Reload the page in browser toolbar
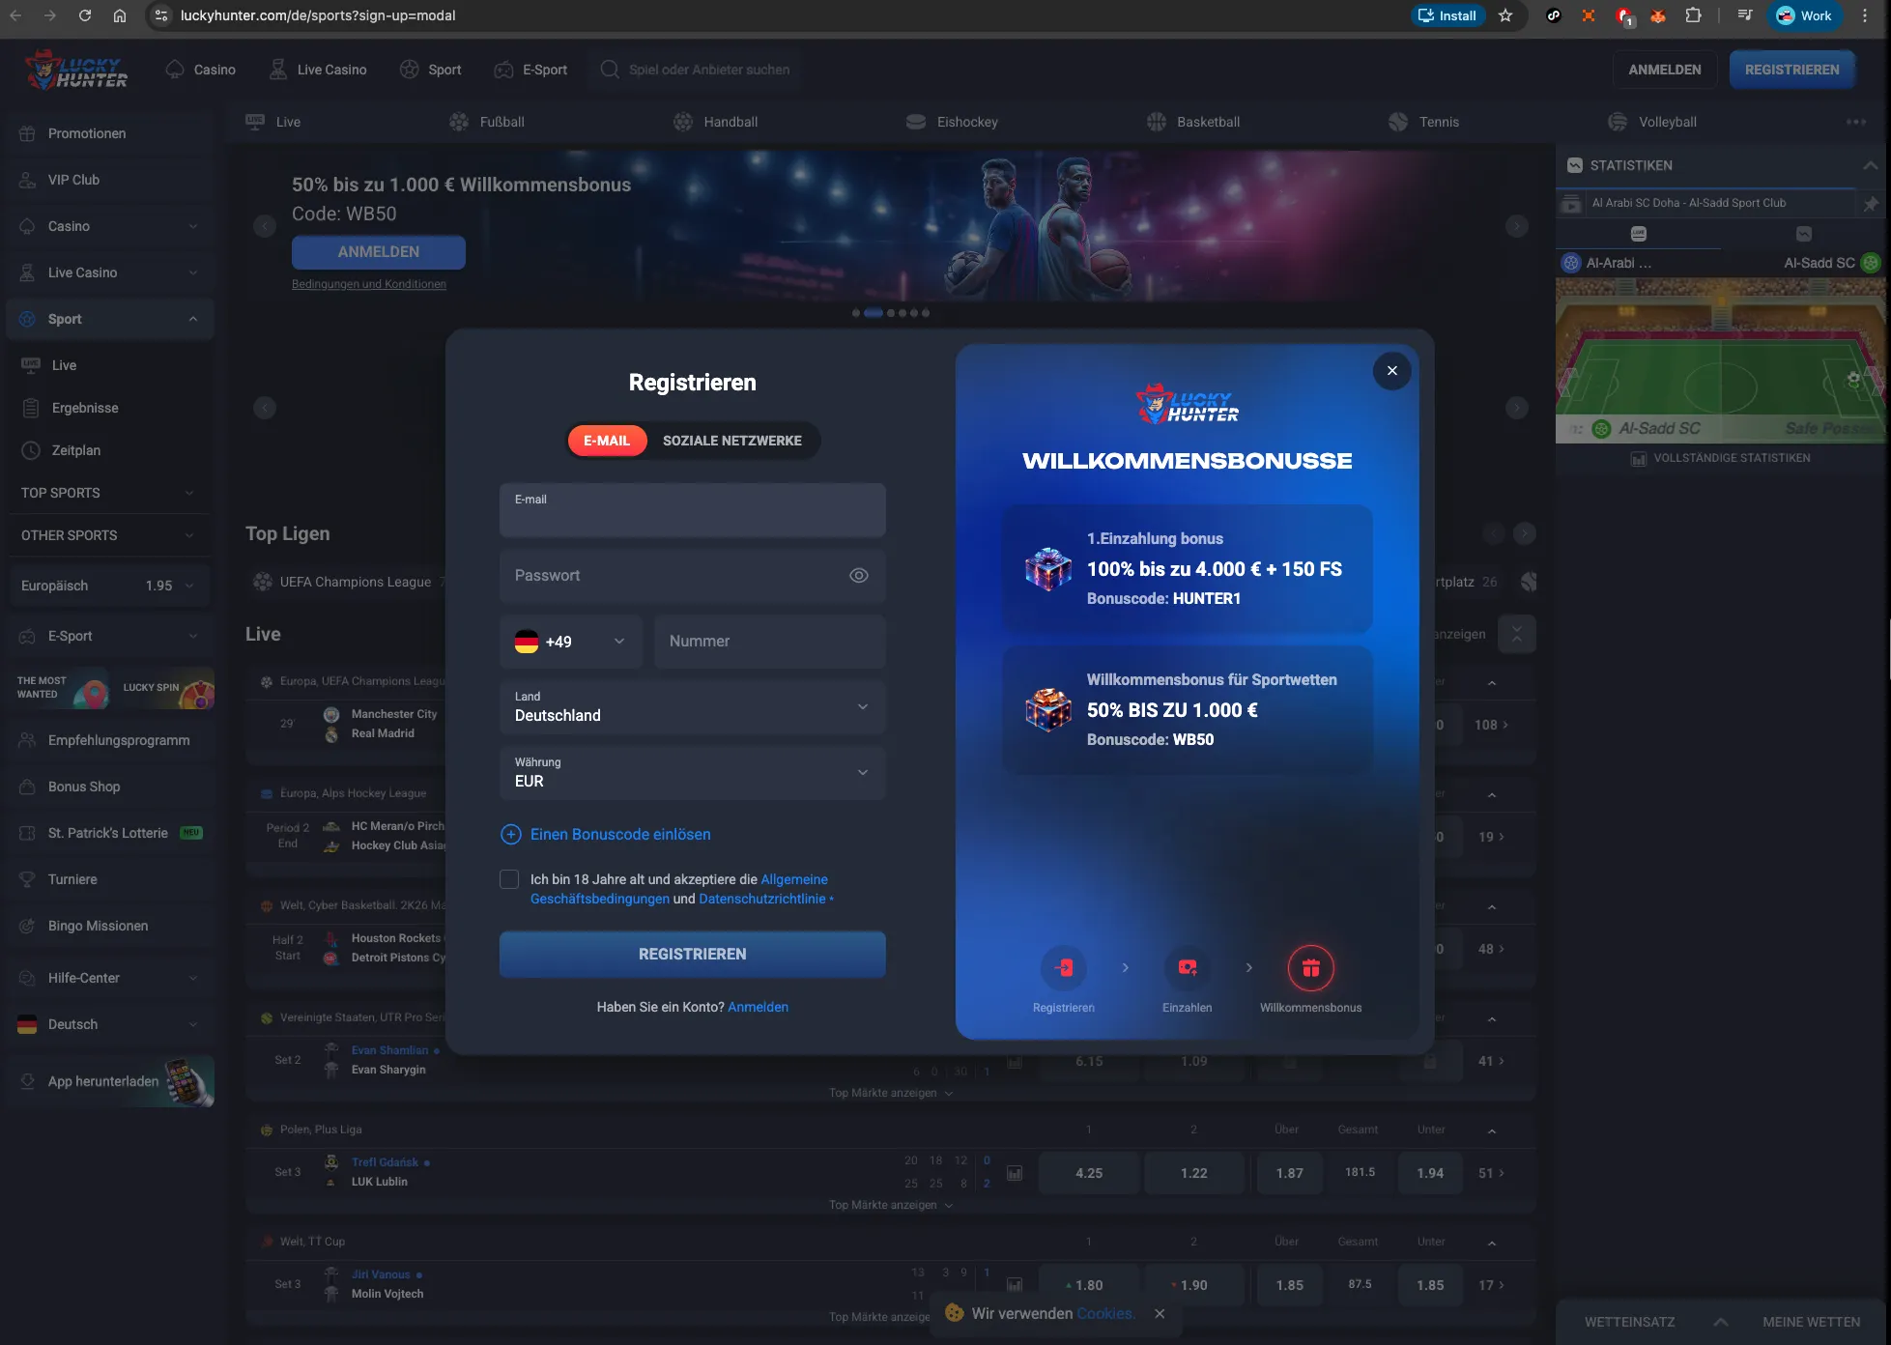This screenshot has width=1891, height=1345. (85, 15)
